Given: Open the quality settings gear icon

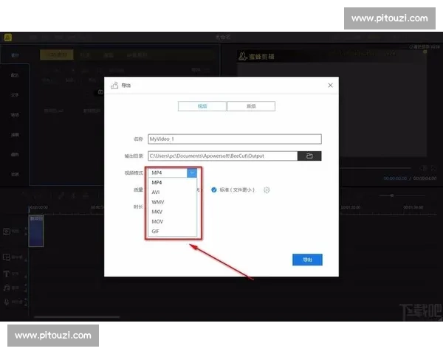Looking at the screenshot, I should point(267,190).
